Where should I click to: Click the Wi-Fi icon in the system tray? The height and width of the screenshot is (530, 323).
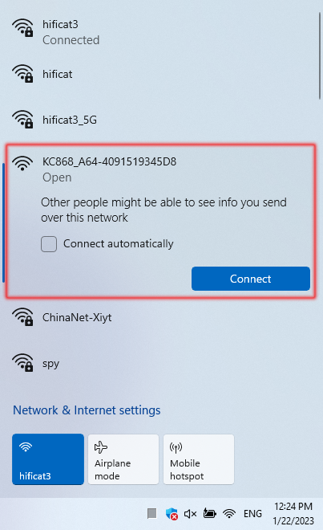(229, 514)
